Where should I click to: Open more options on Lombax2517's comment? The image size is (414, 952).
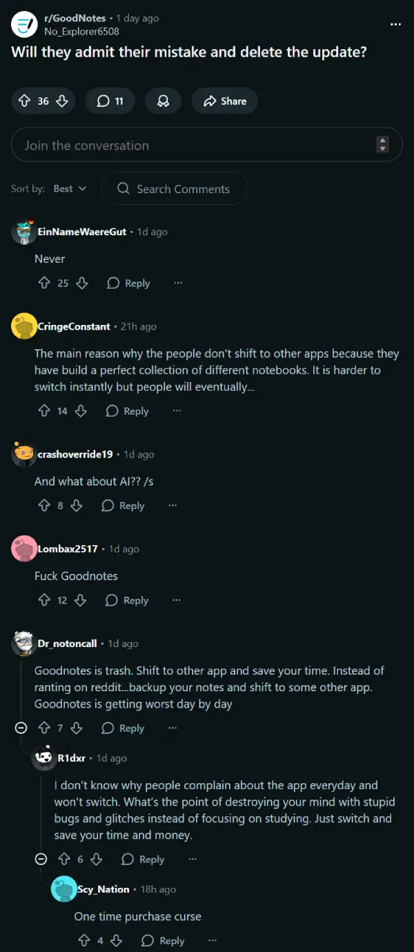176,600
